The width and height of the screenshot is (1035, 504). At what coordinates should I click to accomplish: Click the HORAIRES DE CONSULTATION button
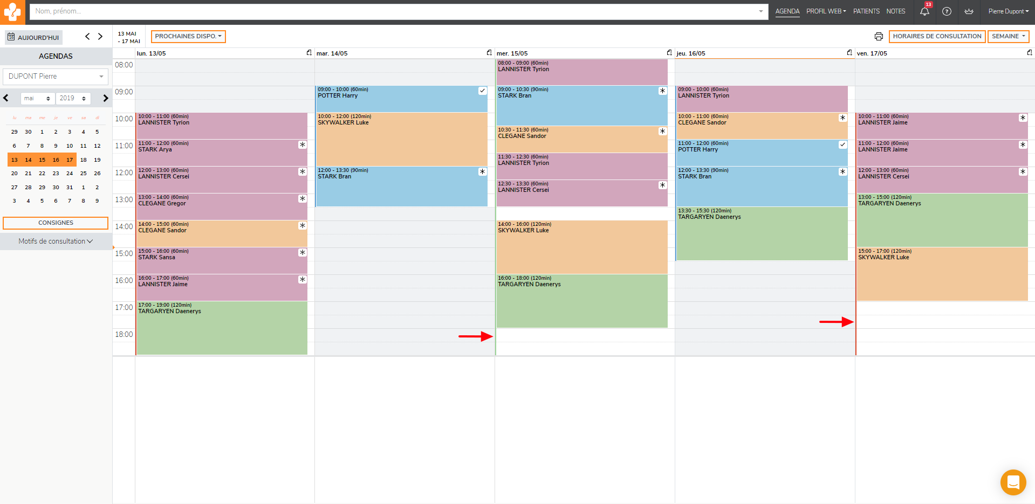click(x=937, y=37)
